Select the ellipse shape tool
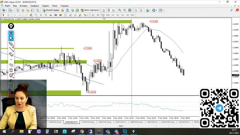 [x=56, y=15]
